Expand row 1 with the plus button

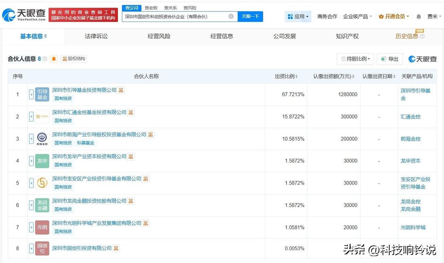[x=31, y=94]
